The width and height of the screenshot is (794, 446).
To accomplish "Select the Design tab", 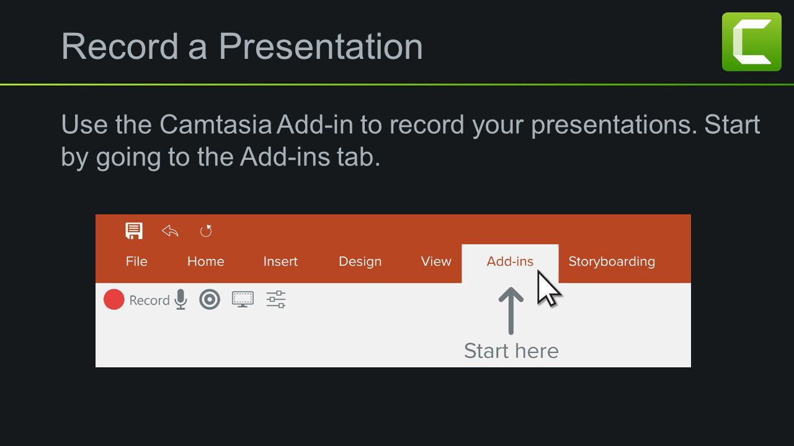I will click(x=360, y=261).
